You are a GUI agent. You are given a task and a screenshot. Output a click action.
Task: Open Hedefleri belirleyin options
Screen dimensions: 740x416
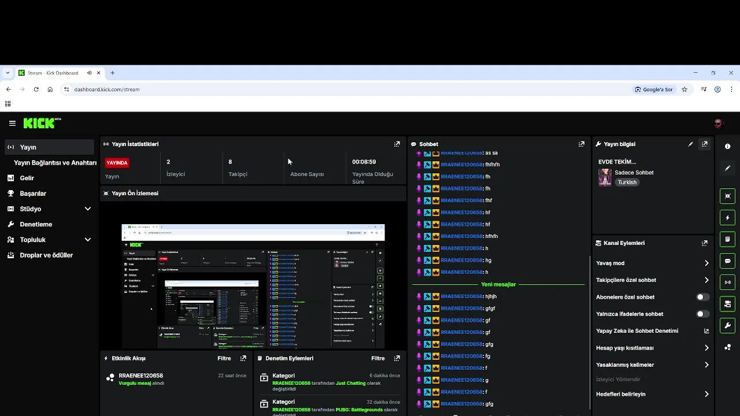pos(706,394)
